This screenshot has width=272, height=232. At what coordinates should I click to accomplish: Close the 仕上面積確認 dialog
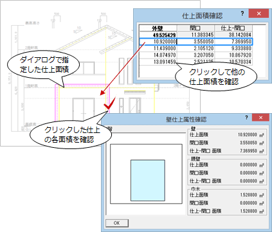point(258,13)
